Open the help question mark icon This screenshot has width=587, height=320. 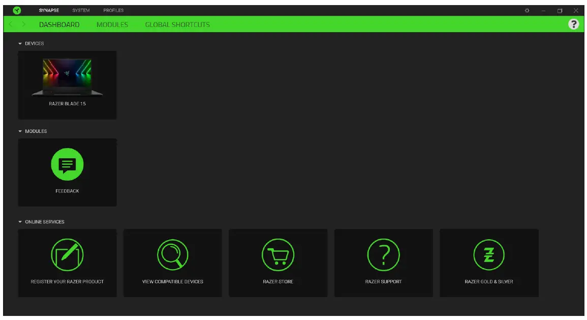coord(573,24)
